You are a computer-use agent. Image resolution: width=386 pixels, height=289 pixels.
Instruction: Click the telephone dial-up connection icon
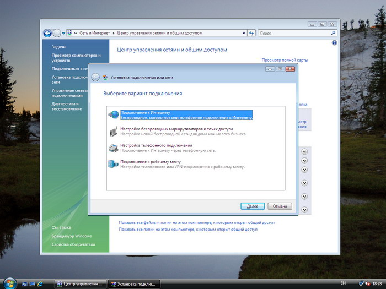click(x=114, y=148)
